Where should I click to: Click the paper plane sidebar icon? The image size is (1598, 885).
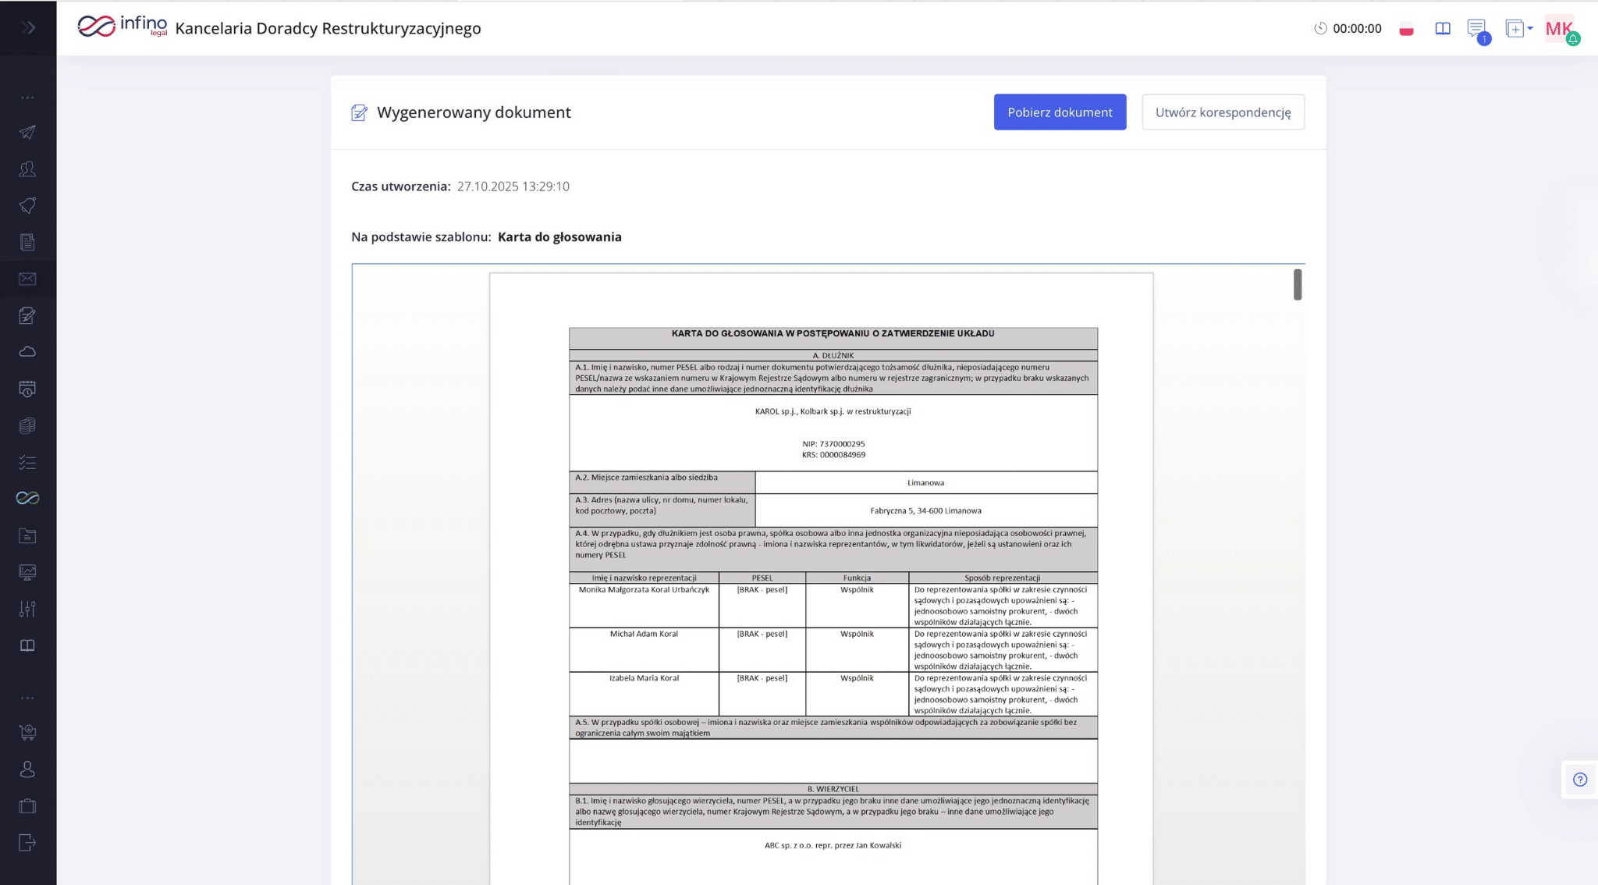click(27, 132)
